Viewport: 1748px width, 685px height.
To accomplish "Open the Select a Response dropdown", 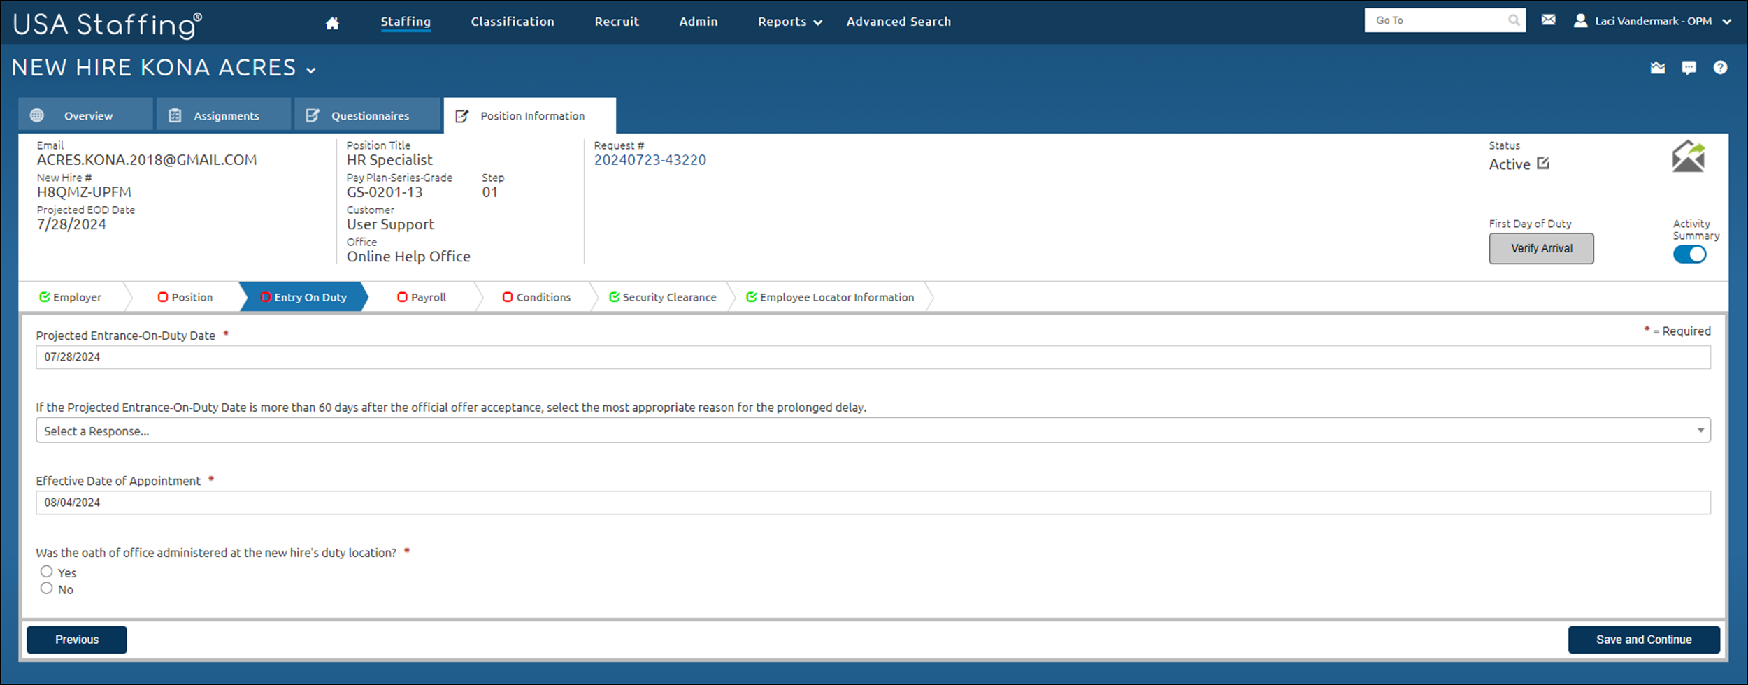I will pyautogui.click(x=873, y=431).
